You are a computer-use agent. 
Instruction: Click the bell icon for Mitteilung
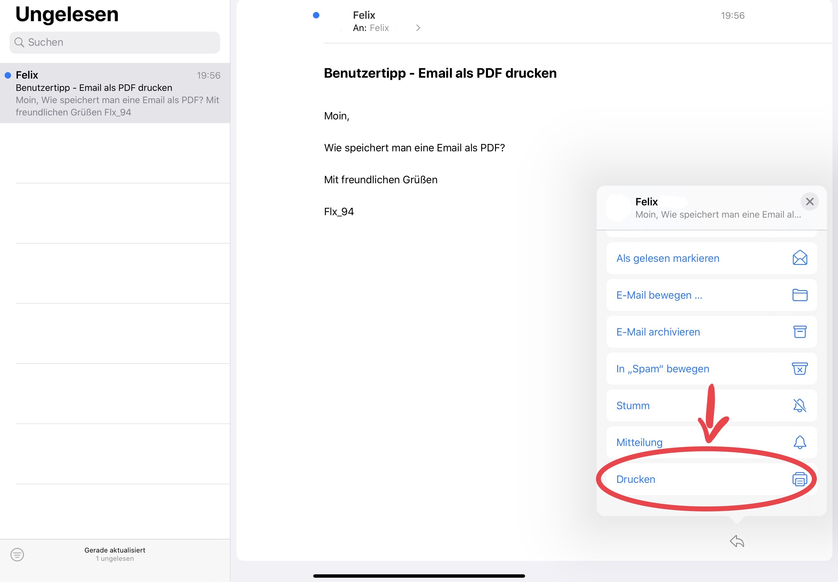coord(799,442)
